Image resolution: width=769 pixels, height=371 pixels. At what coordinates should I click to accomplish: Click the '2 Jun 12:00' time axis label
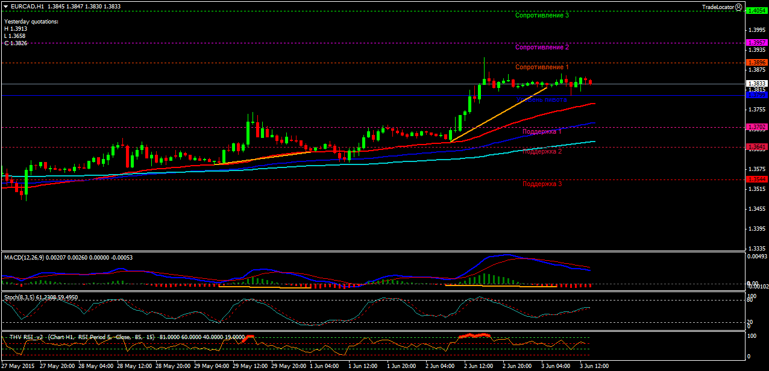pos(480,366)
